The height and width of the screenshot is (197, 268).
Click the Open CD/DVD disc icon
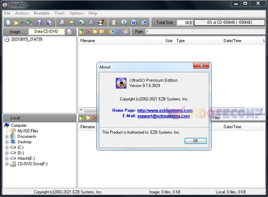[30, 22]
